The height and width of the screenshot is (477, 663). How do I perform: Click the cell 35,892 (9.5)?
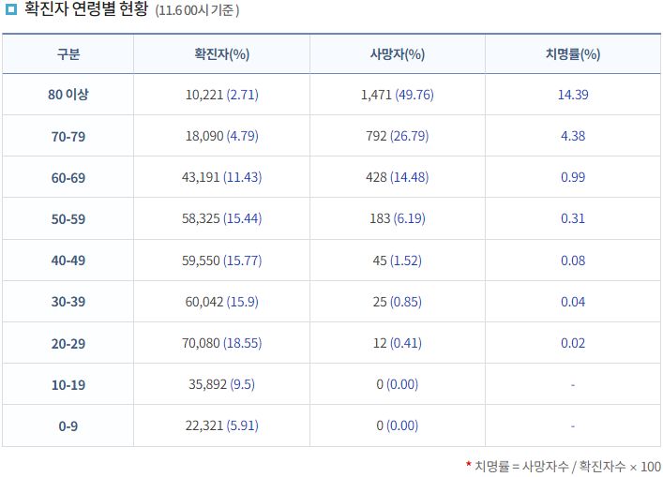[221, 384]
